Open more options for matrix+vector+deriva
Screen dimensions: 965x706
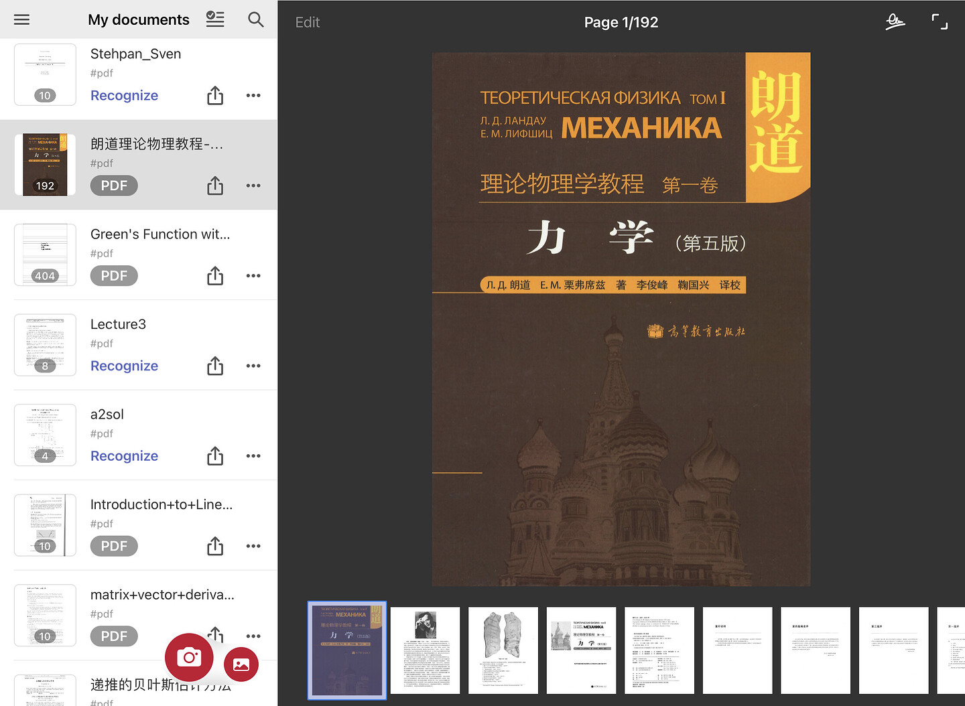click(x=253, y=636)
